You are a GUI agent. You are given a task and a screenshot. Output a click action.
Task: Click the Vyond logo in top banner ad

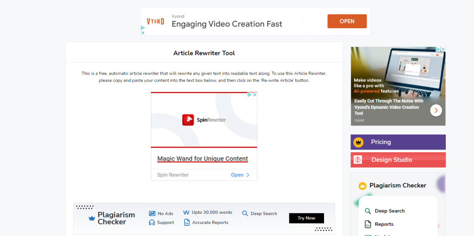[156, 21]
